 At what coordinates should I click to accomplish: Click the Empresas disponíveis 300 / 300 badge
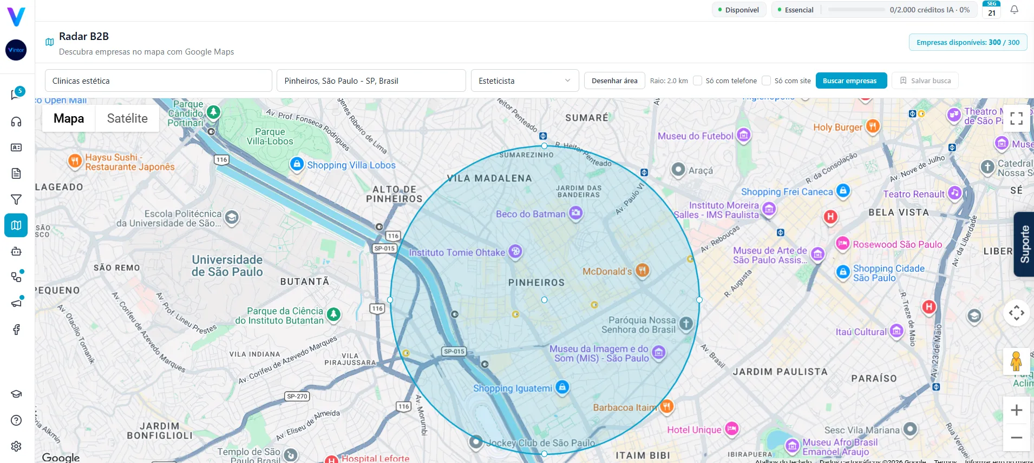tap(968, 42)
